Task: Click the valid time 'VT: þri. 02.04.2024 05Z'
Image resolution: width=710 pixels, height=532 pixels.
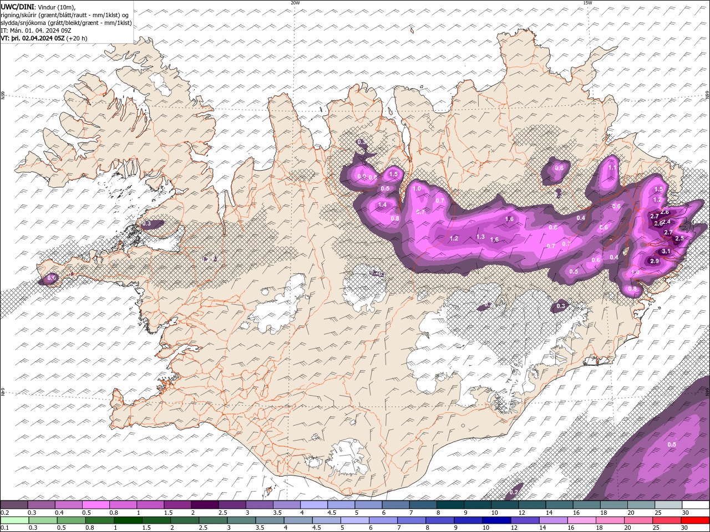Action: (x=32, y=38)
